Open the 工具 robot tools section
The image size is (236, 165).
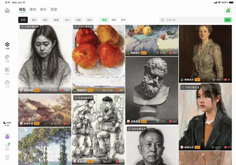tap(7, 84)
